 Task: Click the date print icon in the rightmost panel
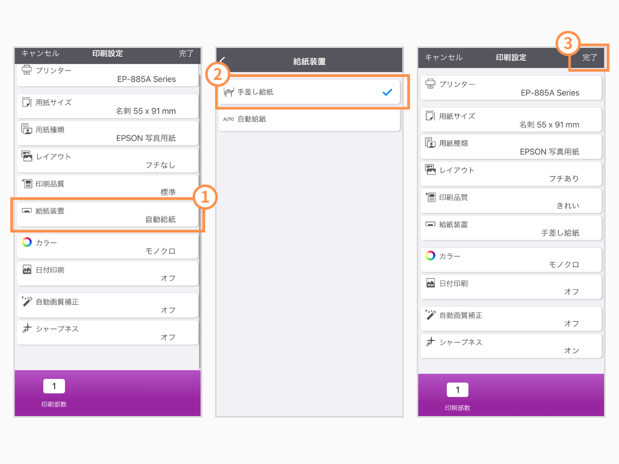click(x=430, y=283)
